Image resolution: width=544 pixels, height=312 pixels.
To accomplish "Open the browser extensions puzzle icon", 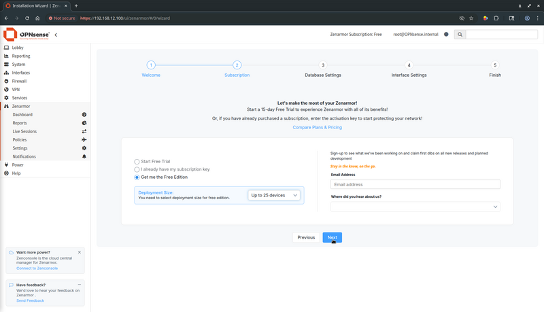I will coord(496,18).
